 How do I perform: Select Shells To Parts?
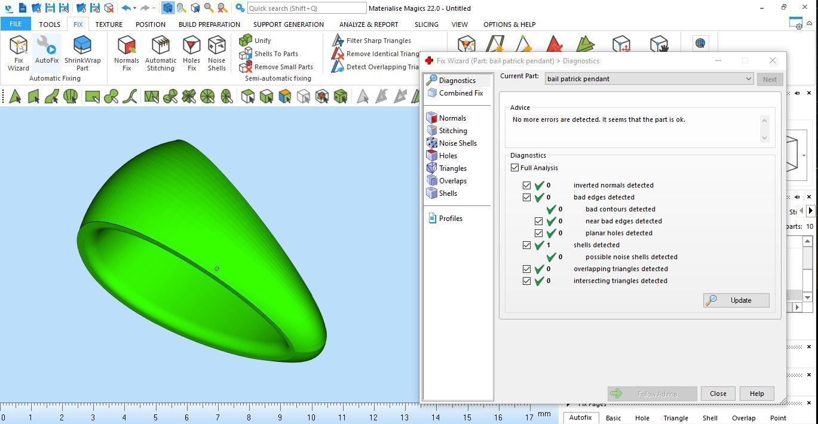(x=268, y=54)
